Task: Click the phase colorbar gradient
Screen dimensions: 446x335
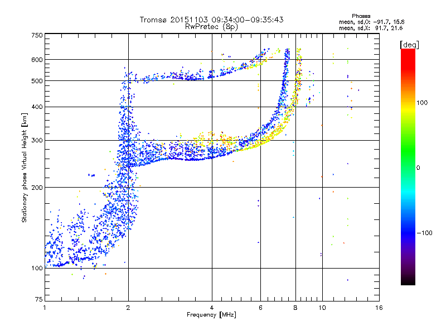Action: click(408, 167)
